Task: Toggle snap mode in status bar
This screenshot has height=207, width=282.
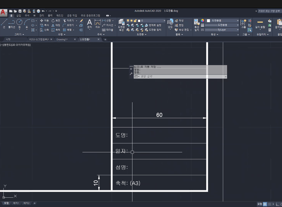Action: tap(269, 204)
